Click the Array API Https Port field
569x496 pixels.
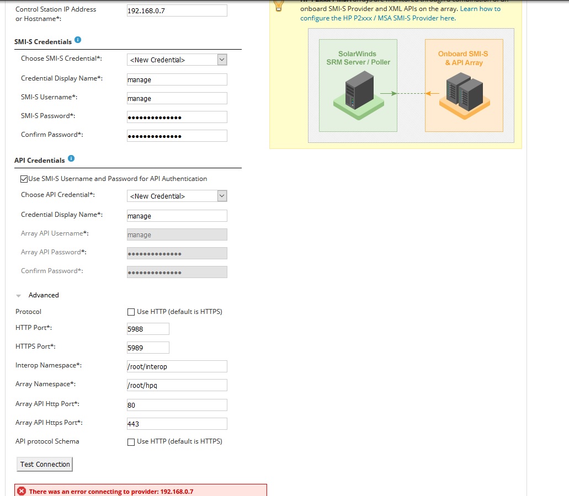click(x=177, y=424)
